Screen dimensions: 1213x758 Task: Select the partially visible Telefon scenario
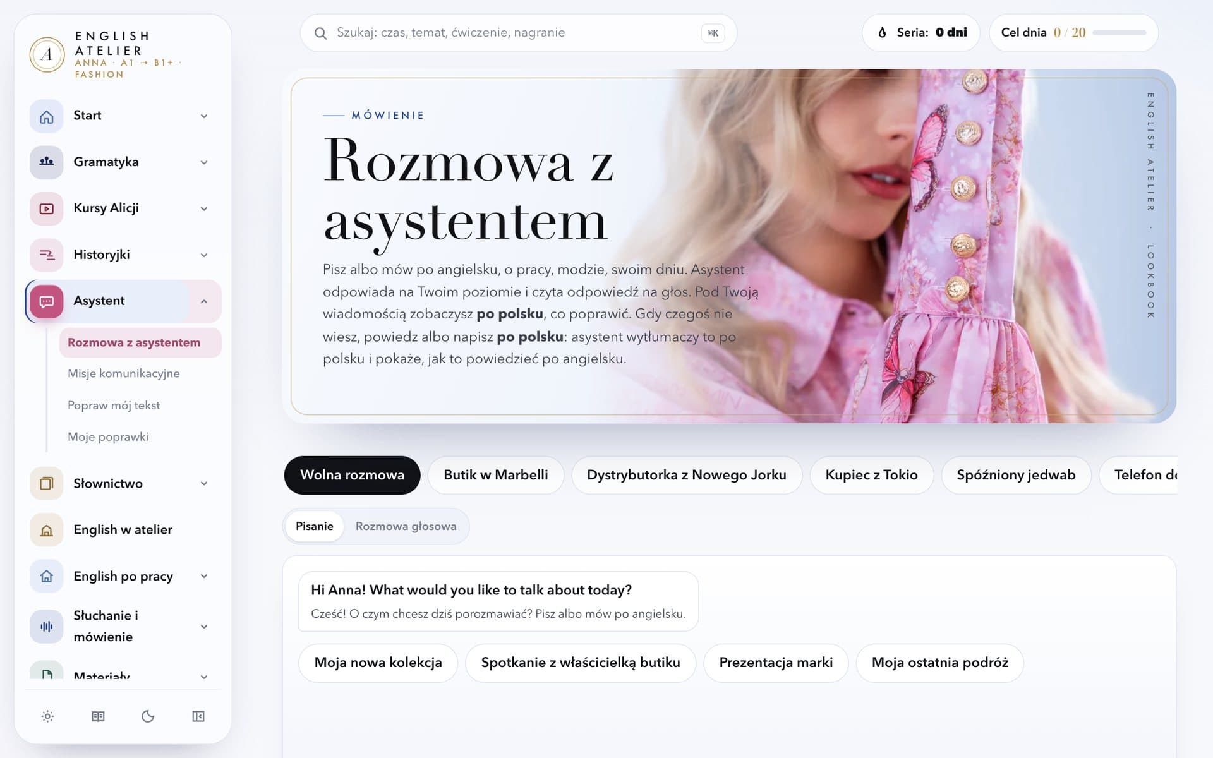pyautogui.click(x=1138, y=475)
